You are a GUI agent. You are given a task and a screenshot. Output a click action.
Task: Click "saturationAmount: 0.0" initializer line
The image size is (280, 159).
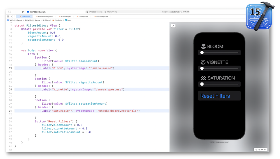[46, 40]
